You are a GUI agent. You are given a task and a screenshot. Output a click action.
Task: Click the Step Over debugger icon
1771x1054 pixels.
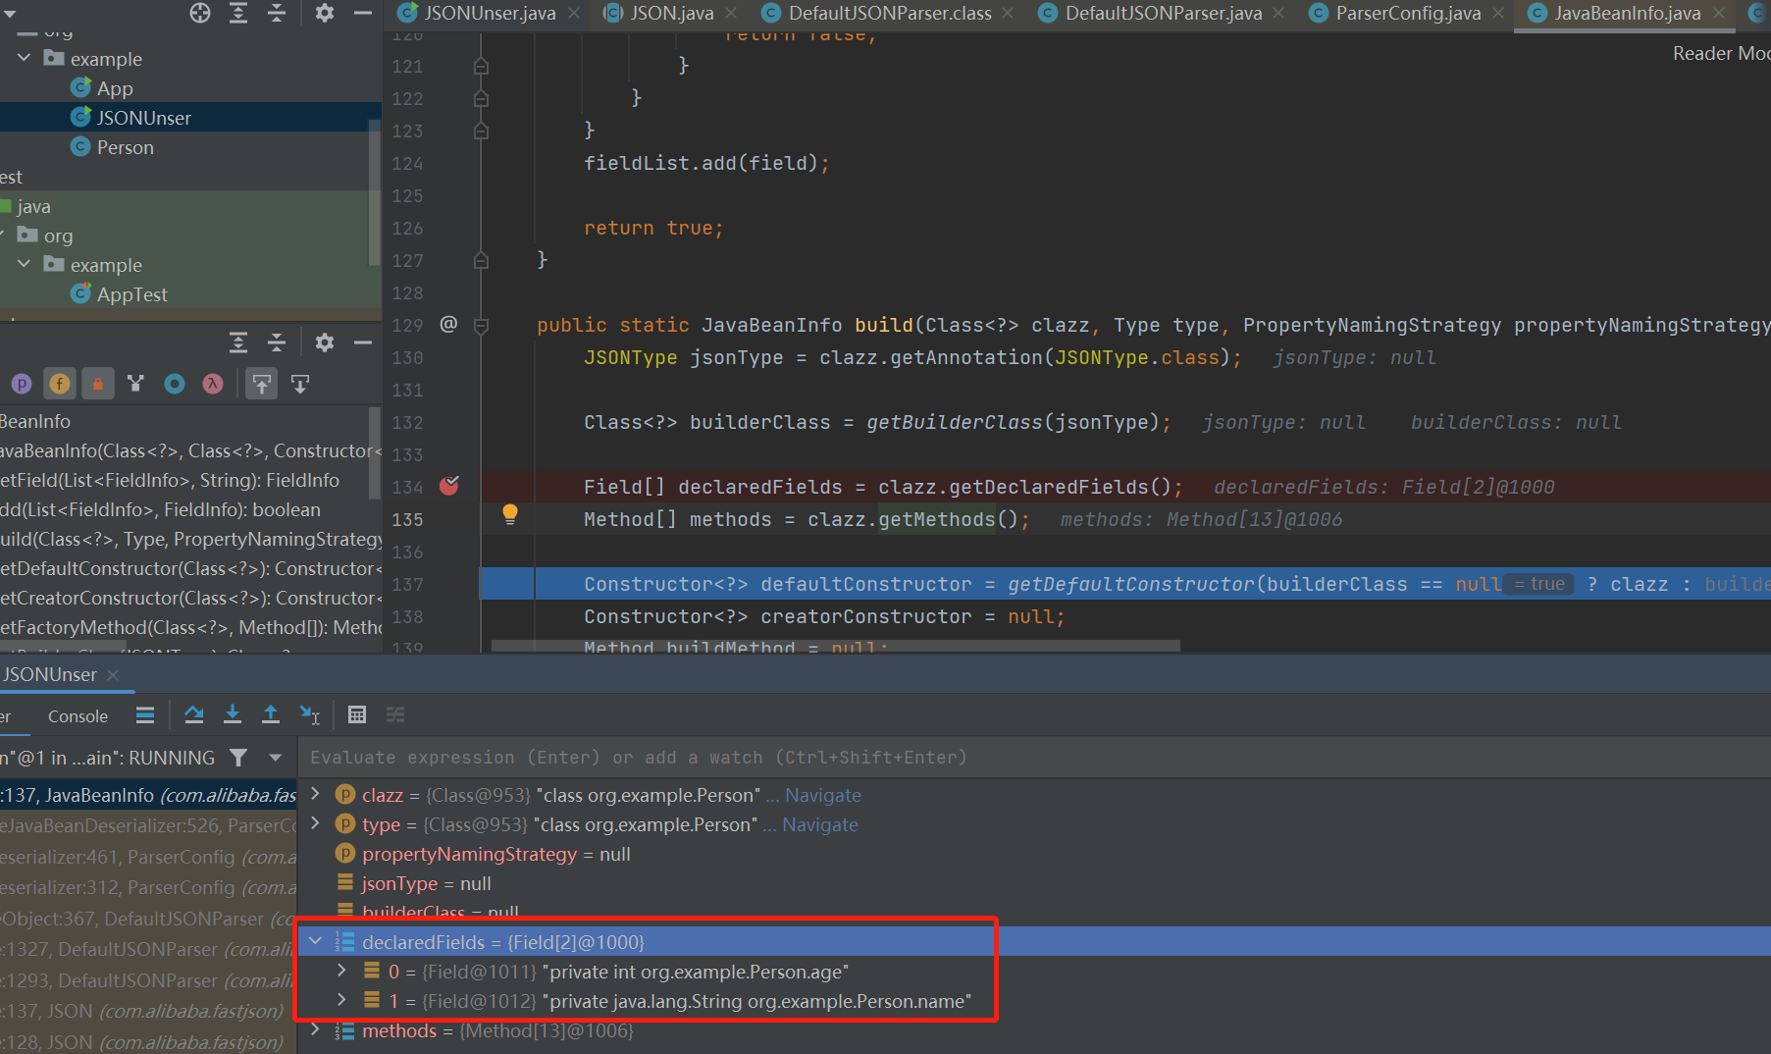194,714
